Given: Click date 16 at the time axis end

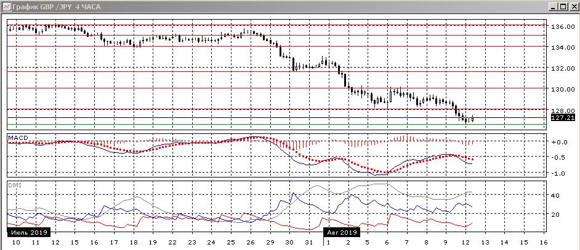Looking at the screenshot, I should point(542,243).
